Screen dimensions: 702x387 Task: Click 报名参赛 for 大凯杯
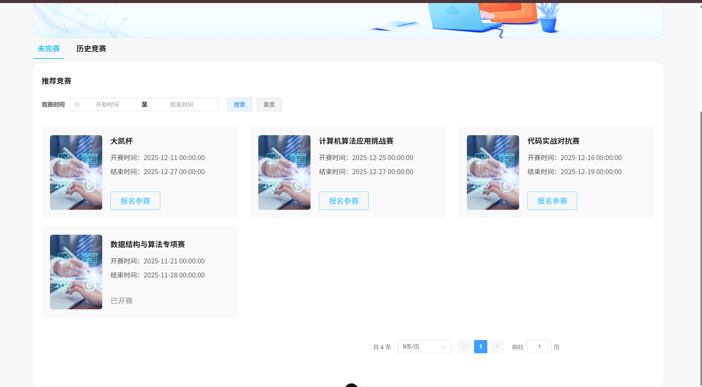click(x=135, y=201)
